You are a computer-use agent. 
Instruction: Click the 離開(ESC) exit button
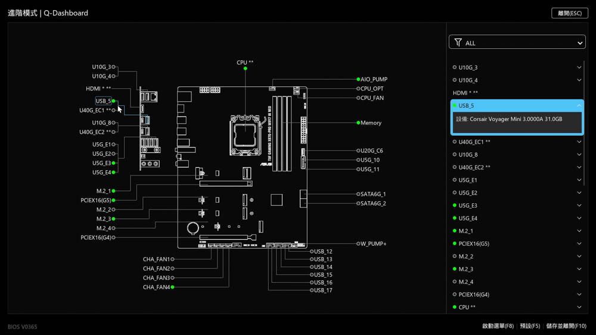click(569, 13)
